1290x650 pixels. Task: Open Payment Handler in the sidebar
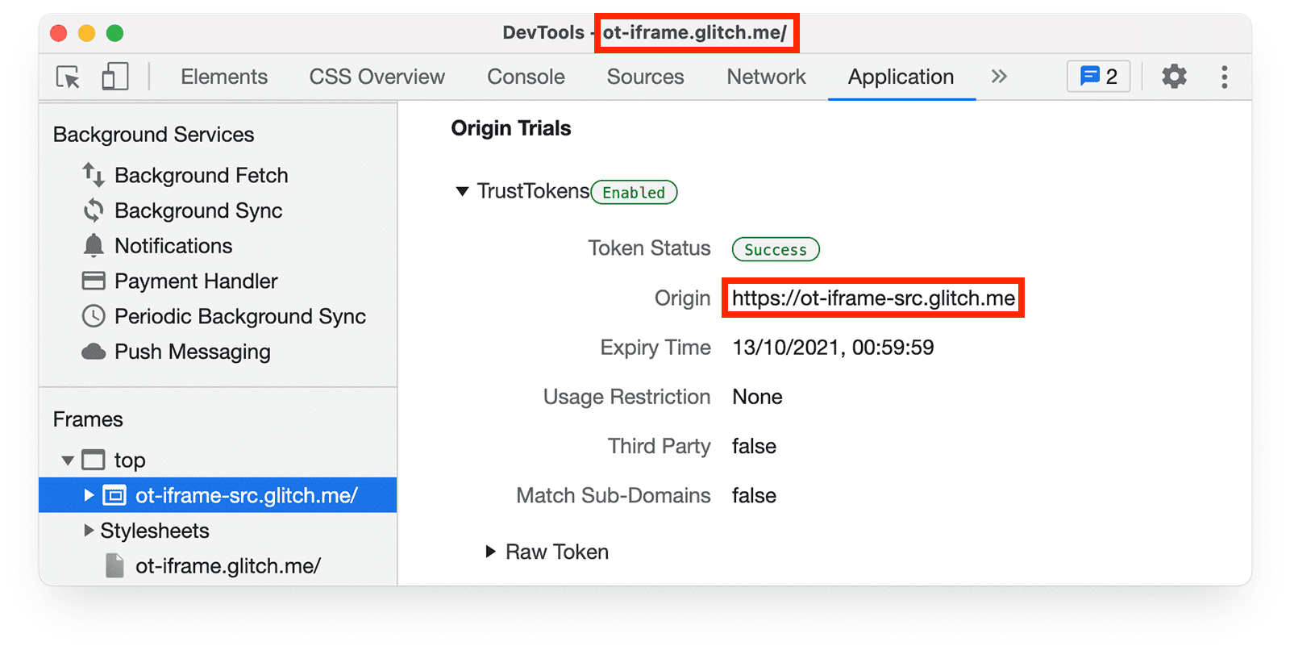196,281
